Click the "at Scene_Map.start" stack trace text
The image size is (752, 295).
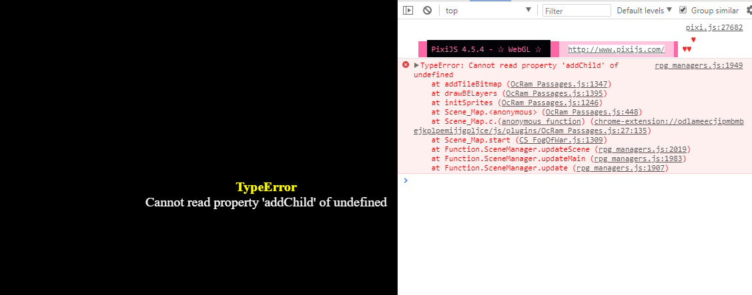[x=473, y=140]
